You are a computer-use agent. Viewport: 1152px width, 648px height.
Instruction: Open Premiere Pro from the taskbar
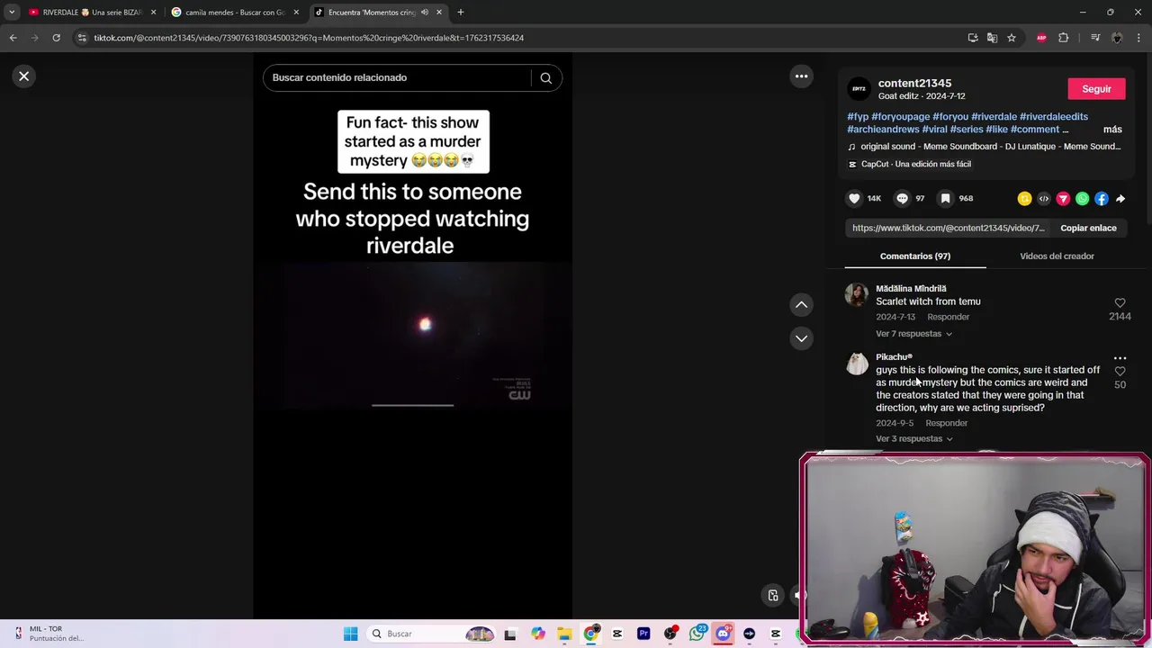tap(643, 634)
